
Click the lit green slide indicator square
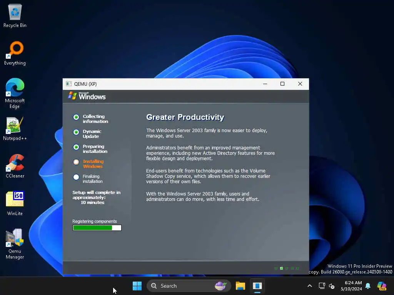pos(281,268)
